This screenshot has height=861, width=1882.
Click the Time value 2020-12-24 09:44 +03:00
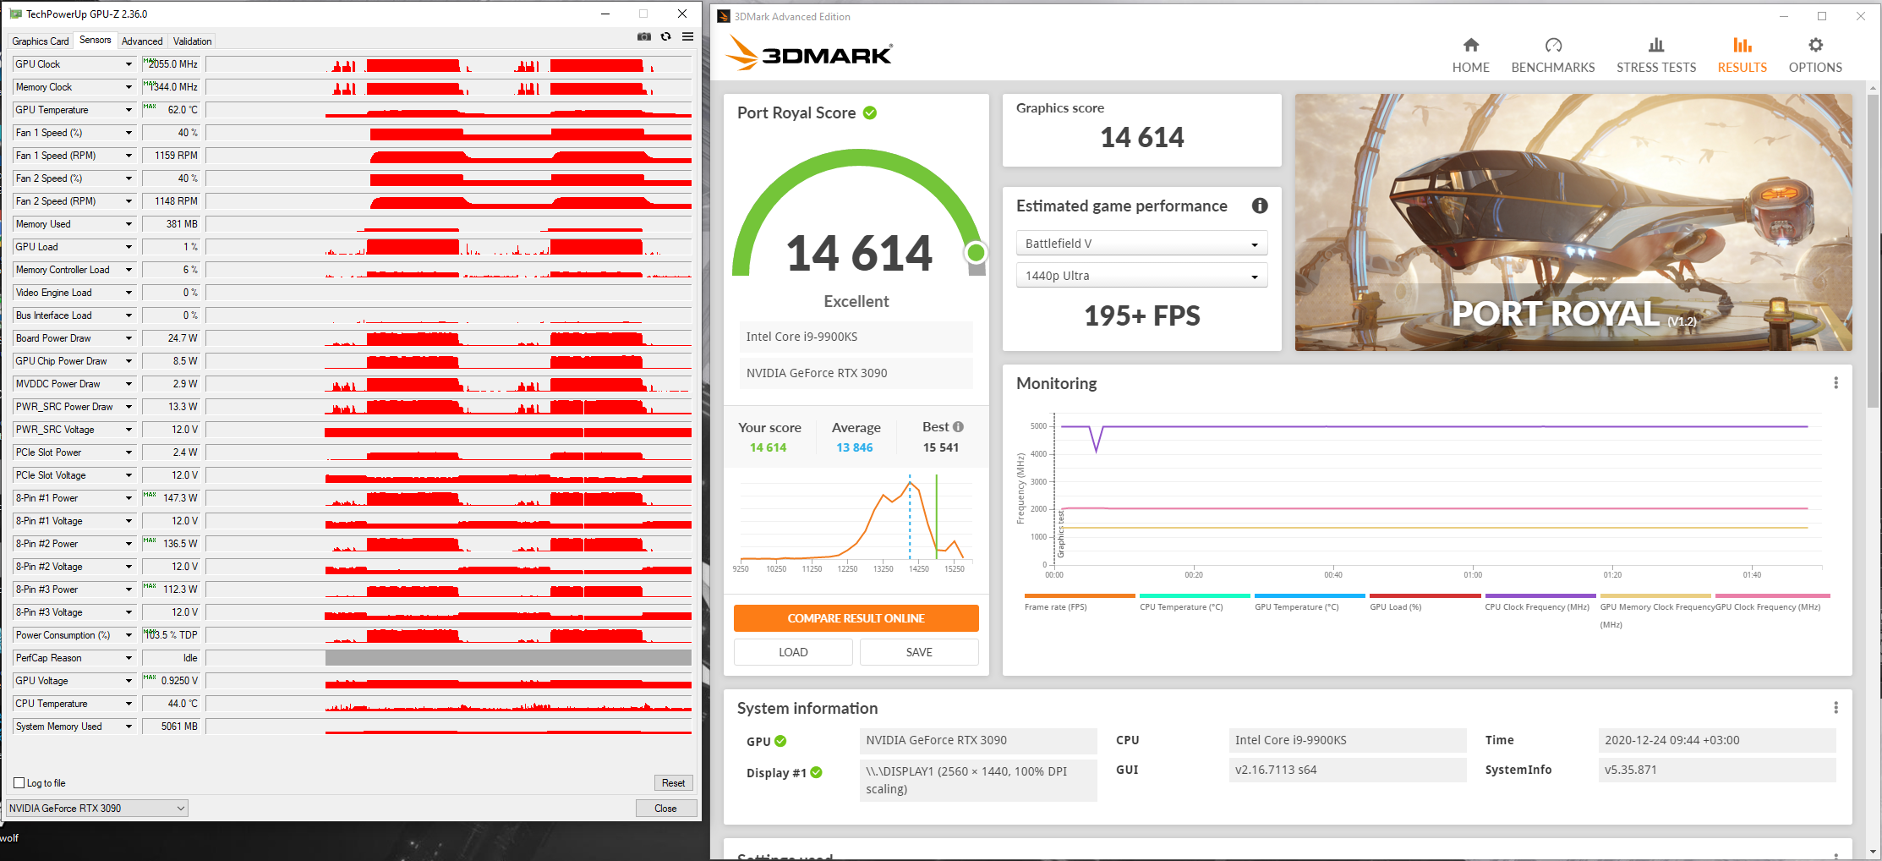(1717, 741)
